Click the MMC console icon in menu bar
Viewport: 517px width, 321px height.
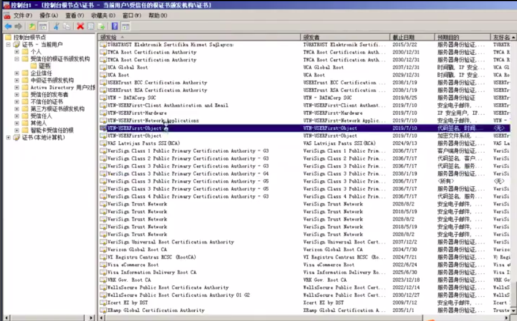coord(7,16)
